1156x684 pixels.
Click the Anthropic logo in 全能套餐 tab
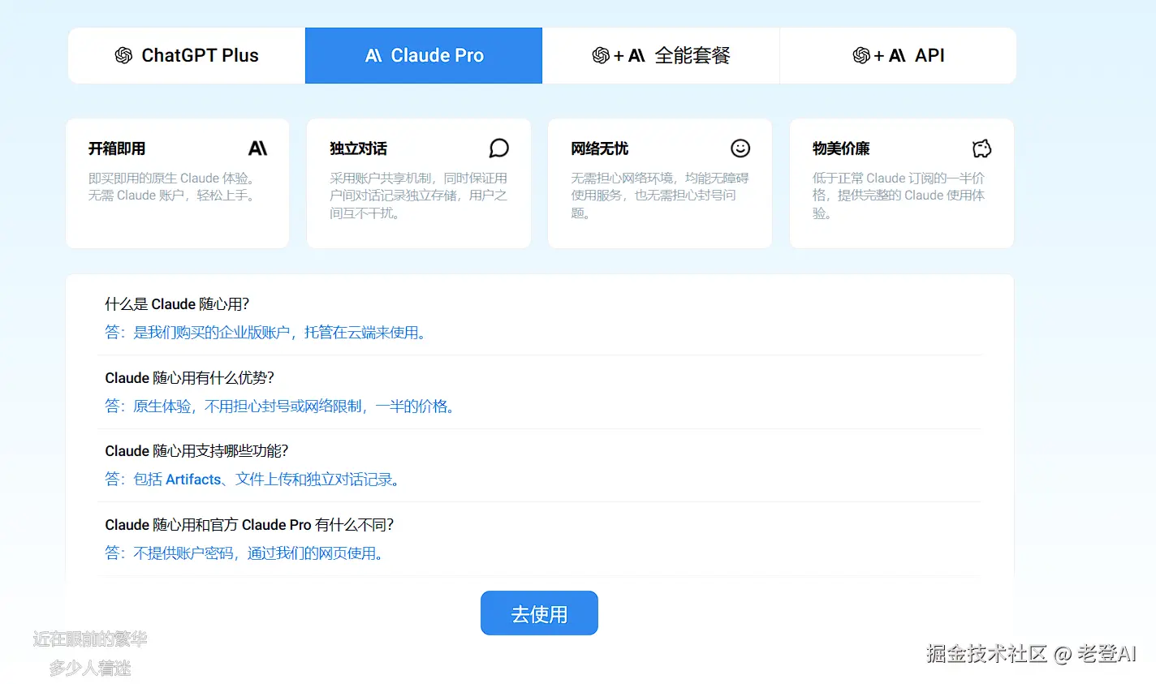pos(636,55)
